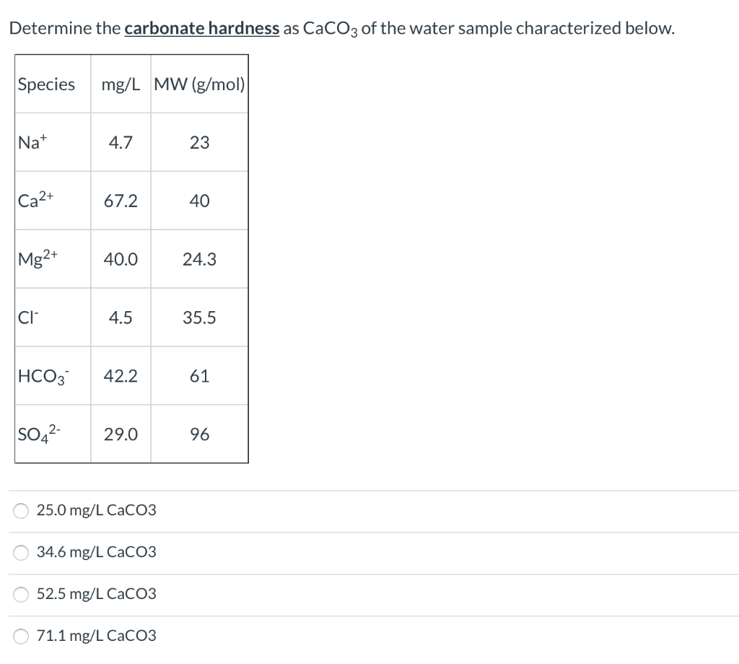Click the mg/L column header
The image size is (739, 664).
(120, 84)
